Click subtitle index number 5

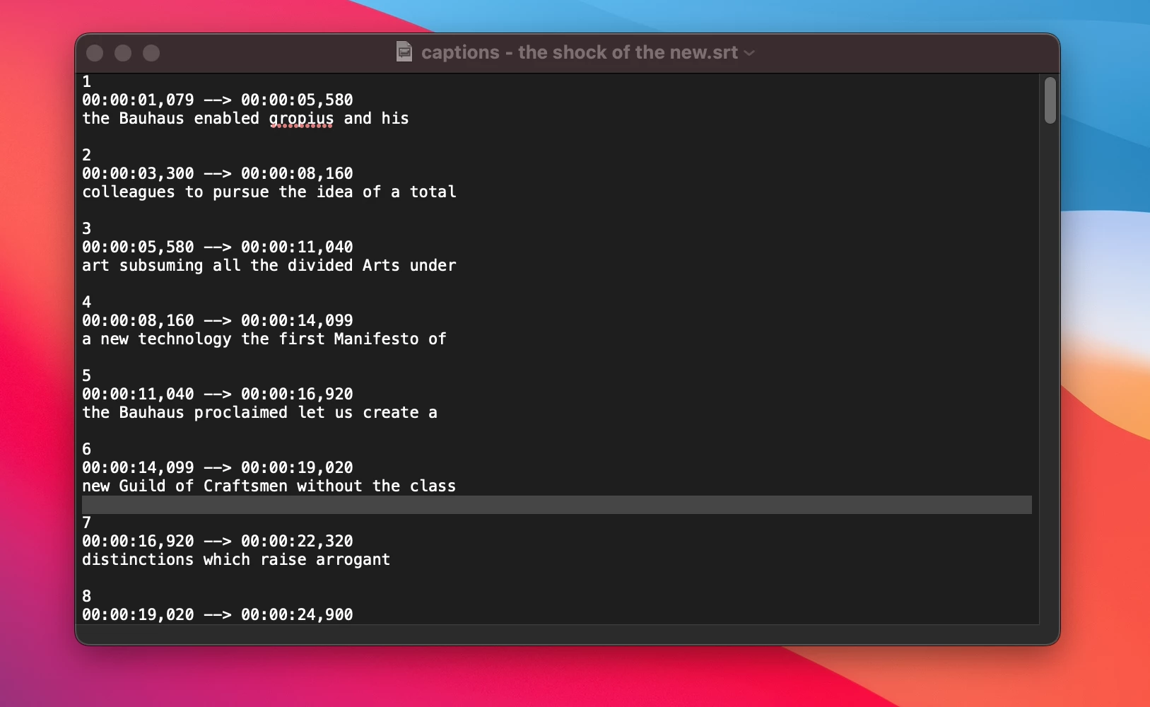coord(87,376)
